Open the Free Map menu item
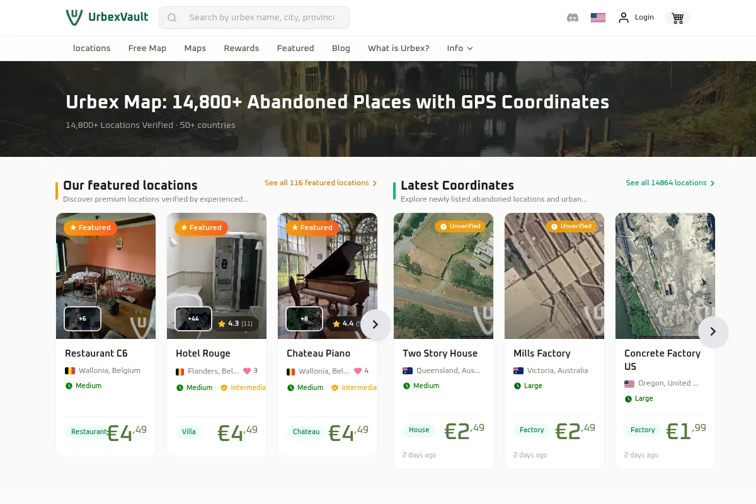 click(147, 48)
